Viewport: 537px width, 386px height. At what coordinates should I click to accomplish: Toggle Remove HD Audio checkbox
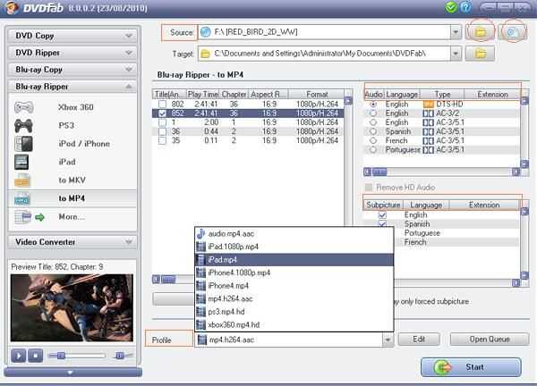point(369,188)
